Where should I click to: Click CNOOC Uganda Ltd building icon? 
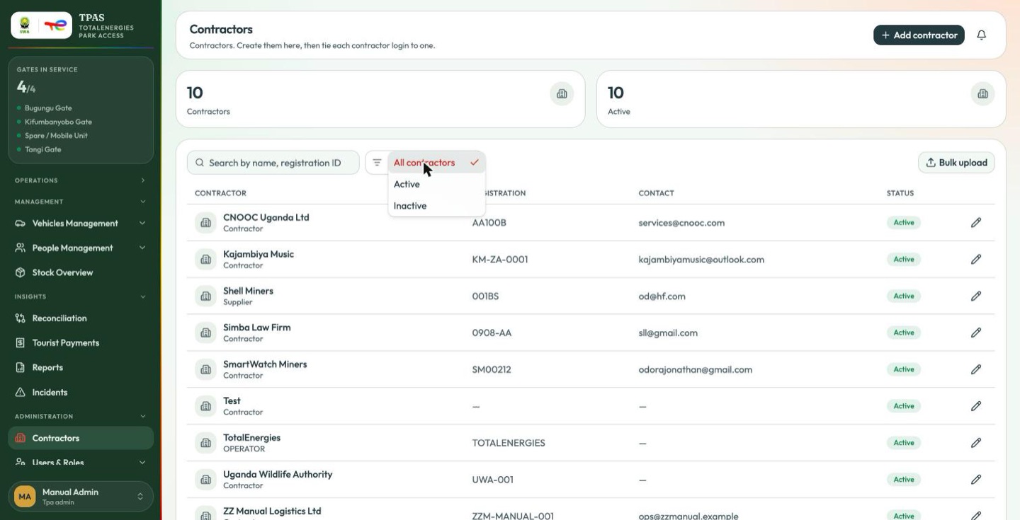point(205,223)
